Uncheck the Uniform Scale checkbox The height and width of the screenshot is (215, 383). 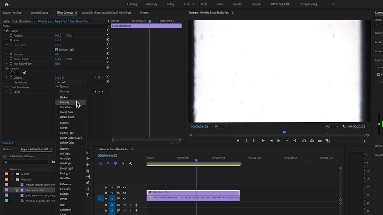point(57,50)
